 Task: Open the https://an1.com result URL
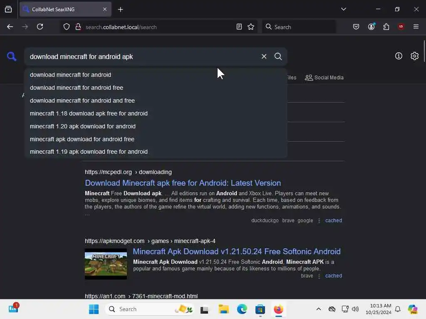(141, 296)
